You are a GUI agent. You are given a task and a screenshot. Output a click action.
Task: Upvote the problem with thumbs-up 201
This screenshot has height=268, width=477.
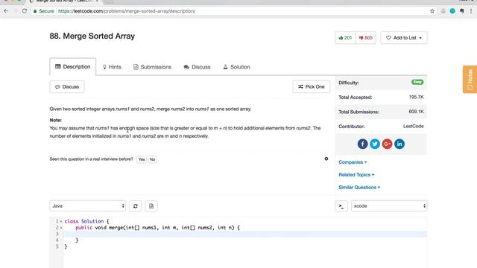pos(345,38)
